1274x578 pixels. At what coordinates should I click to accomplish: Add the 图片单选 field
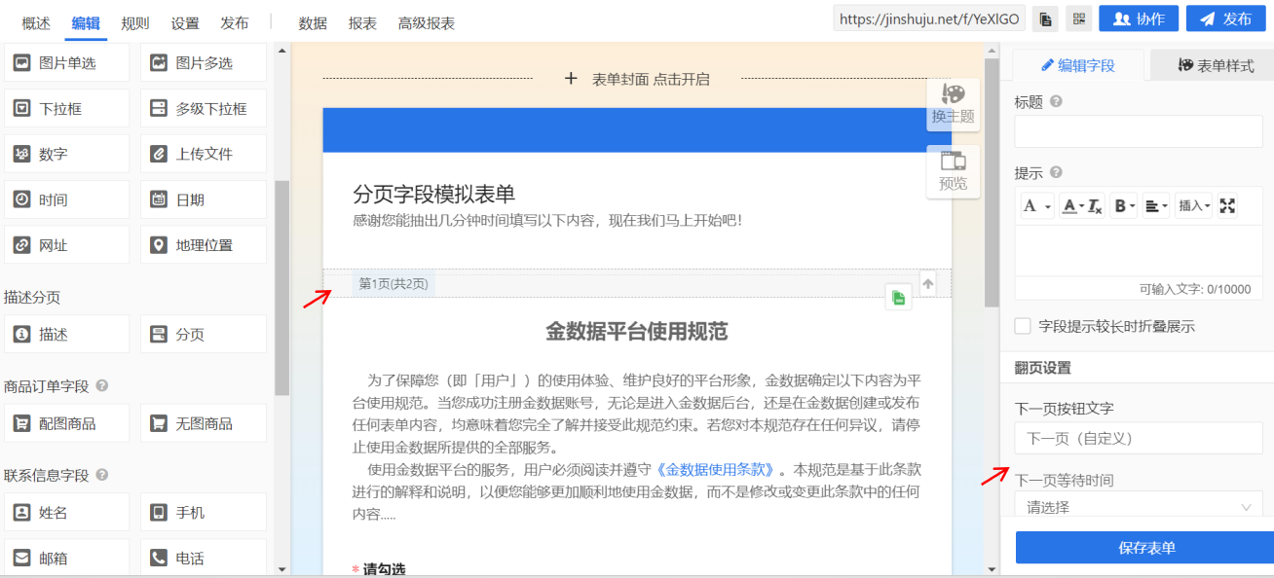point(67,63)
